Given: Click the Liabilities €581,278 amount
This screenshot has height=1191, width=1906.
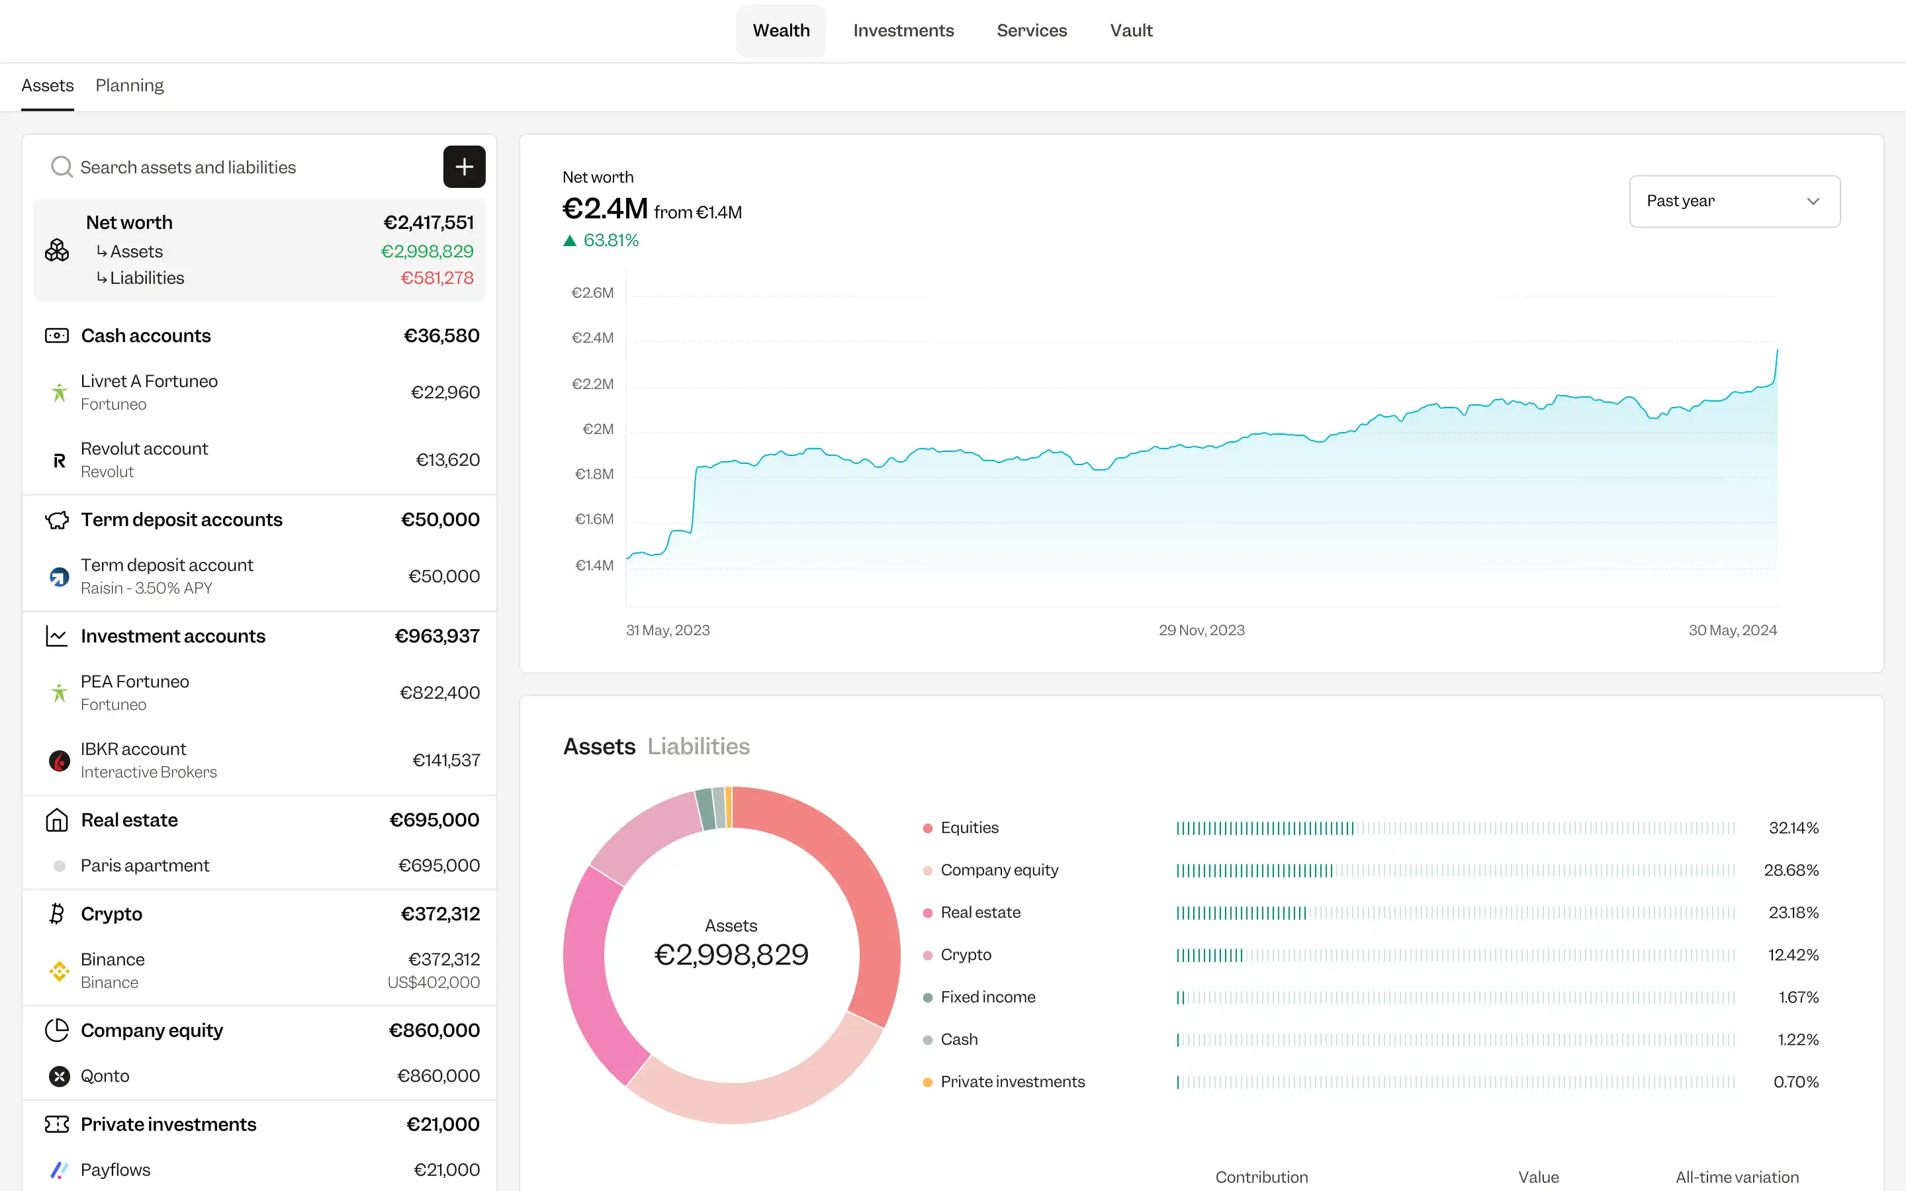Looking at the screenshot, I should pyautogui.click(x=437, y=278).
